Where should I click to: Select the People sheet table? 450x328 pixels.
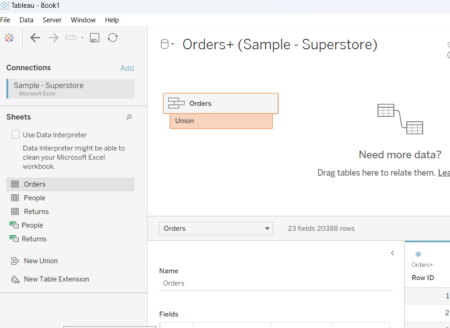35,198
